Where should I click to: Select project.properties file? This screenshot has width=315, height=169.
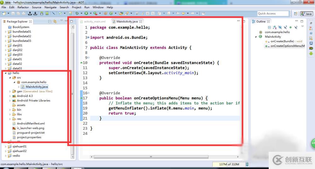coord(29,137)
